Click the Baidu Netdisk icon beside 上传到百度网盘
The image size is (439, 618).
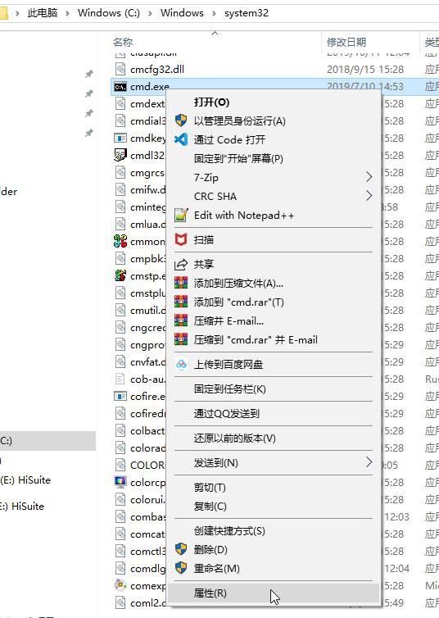(x=181, y=364)
